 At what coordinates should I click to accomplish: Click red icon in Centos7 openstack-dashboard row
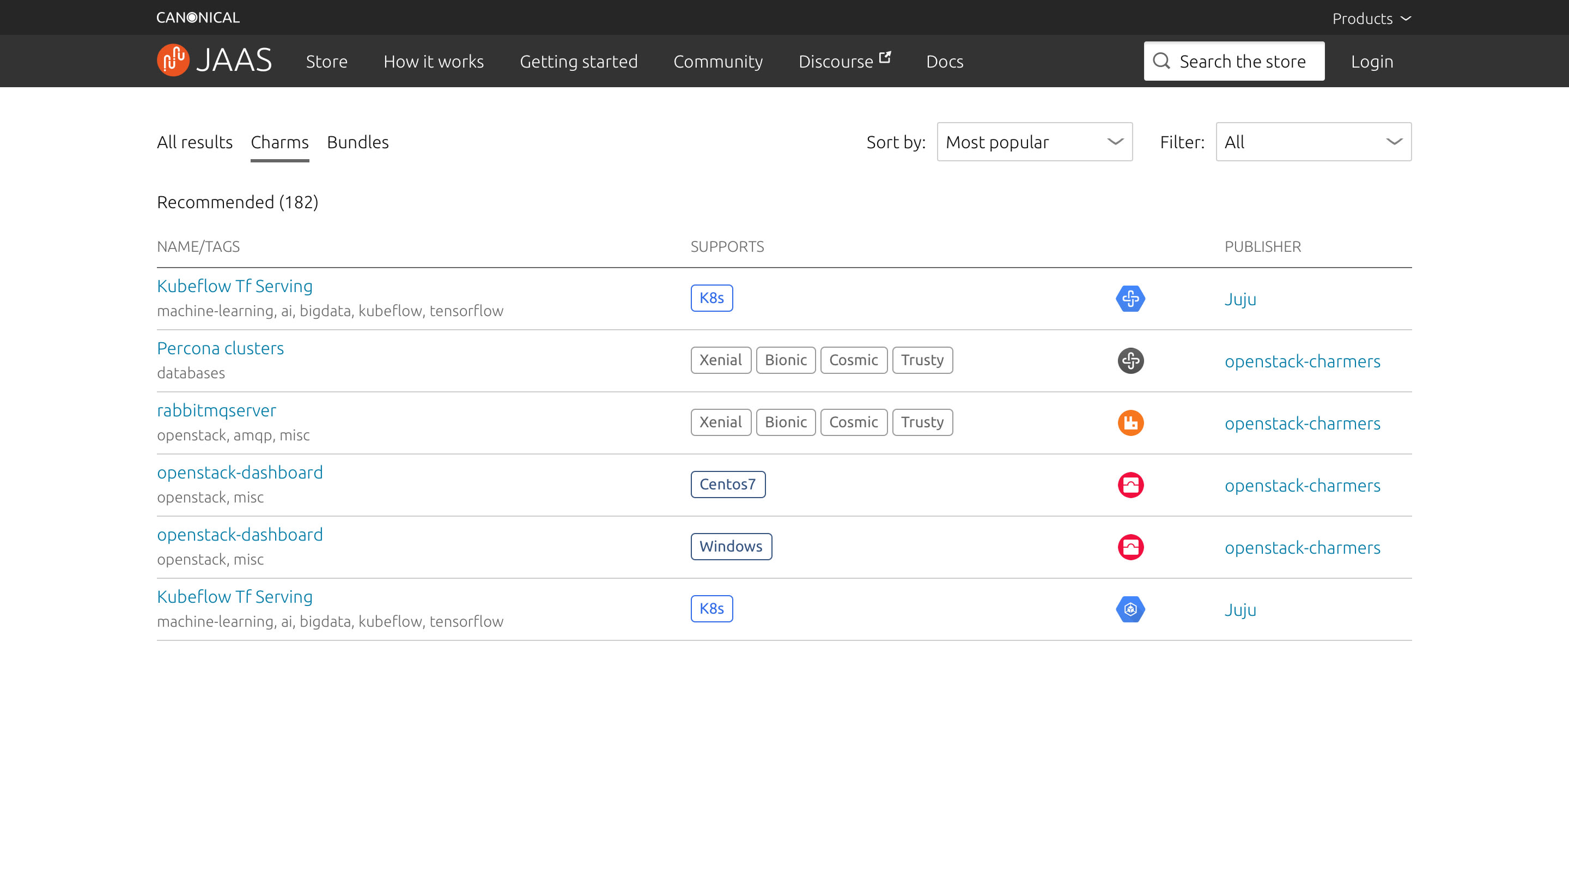tap(1130, 485)
